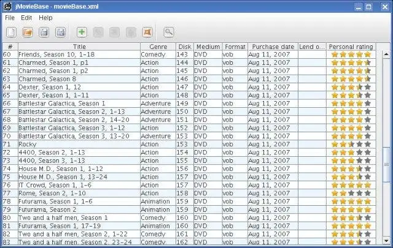Click the star rating for Rocky
Viewport: 393px width, 248px height.
[x=351, y=145]
